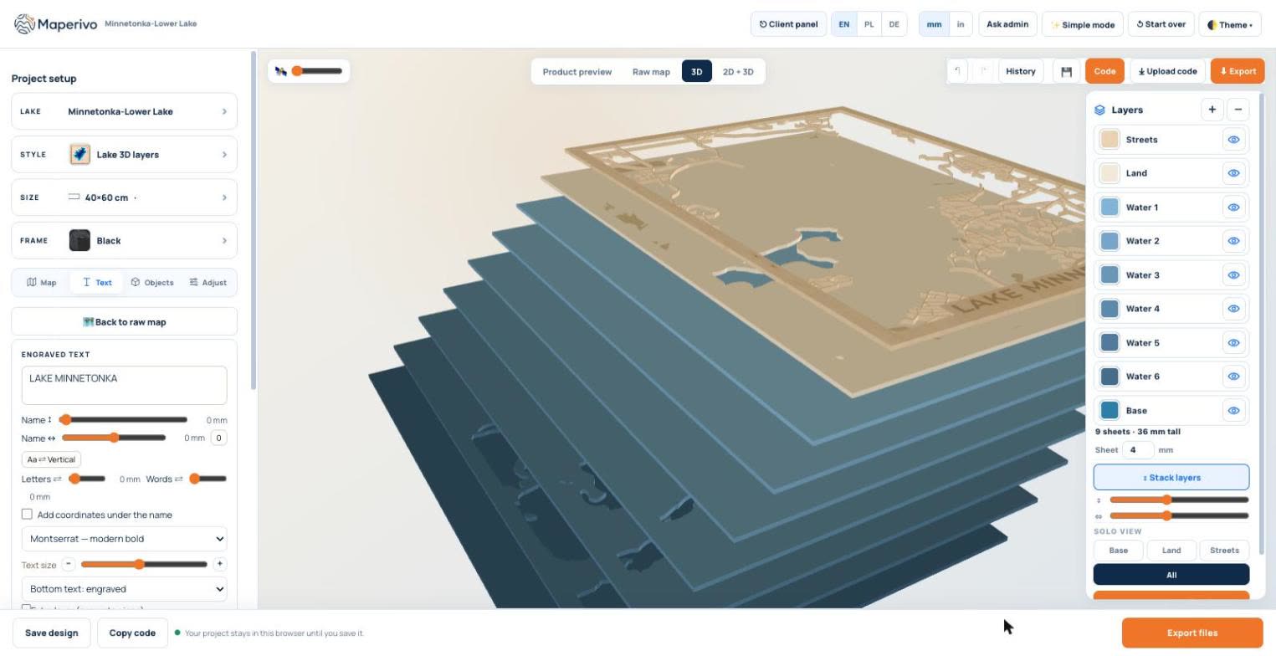Set language to EN

(x=843, y=24)
